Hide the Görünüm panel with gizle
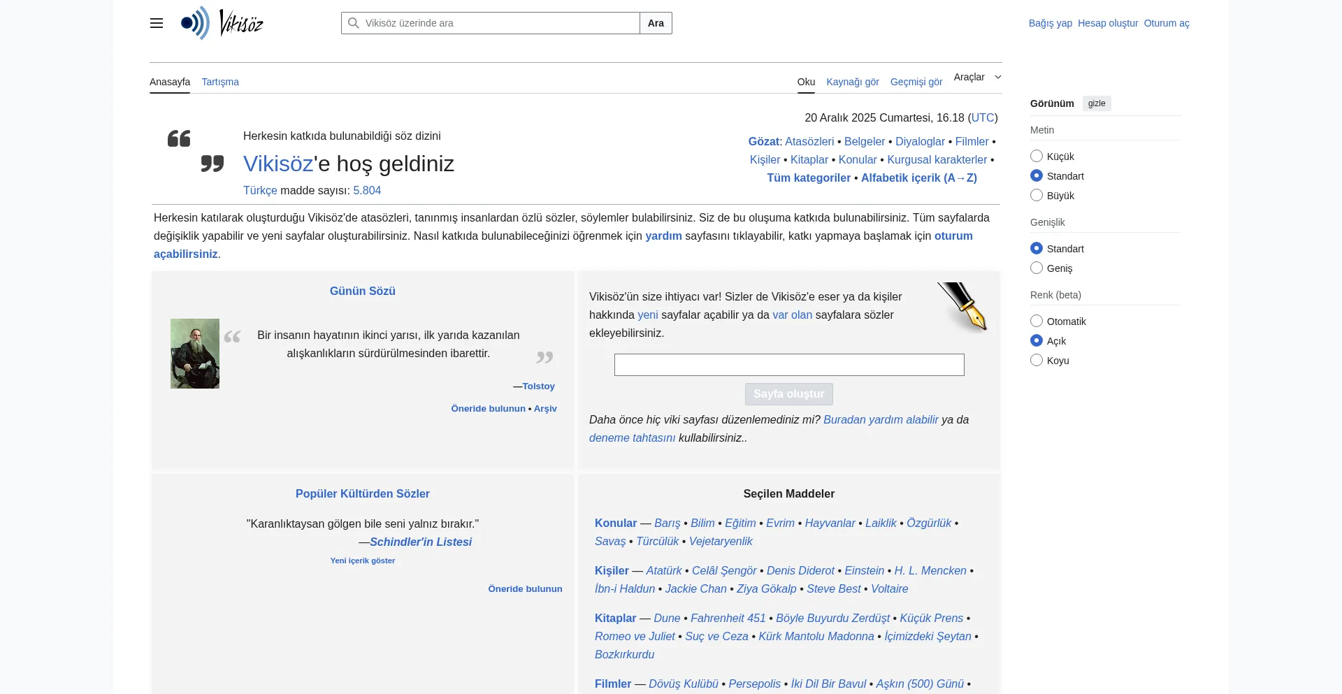 1096,103
